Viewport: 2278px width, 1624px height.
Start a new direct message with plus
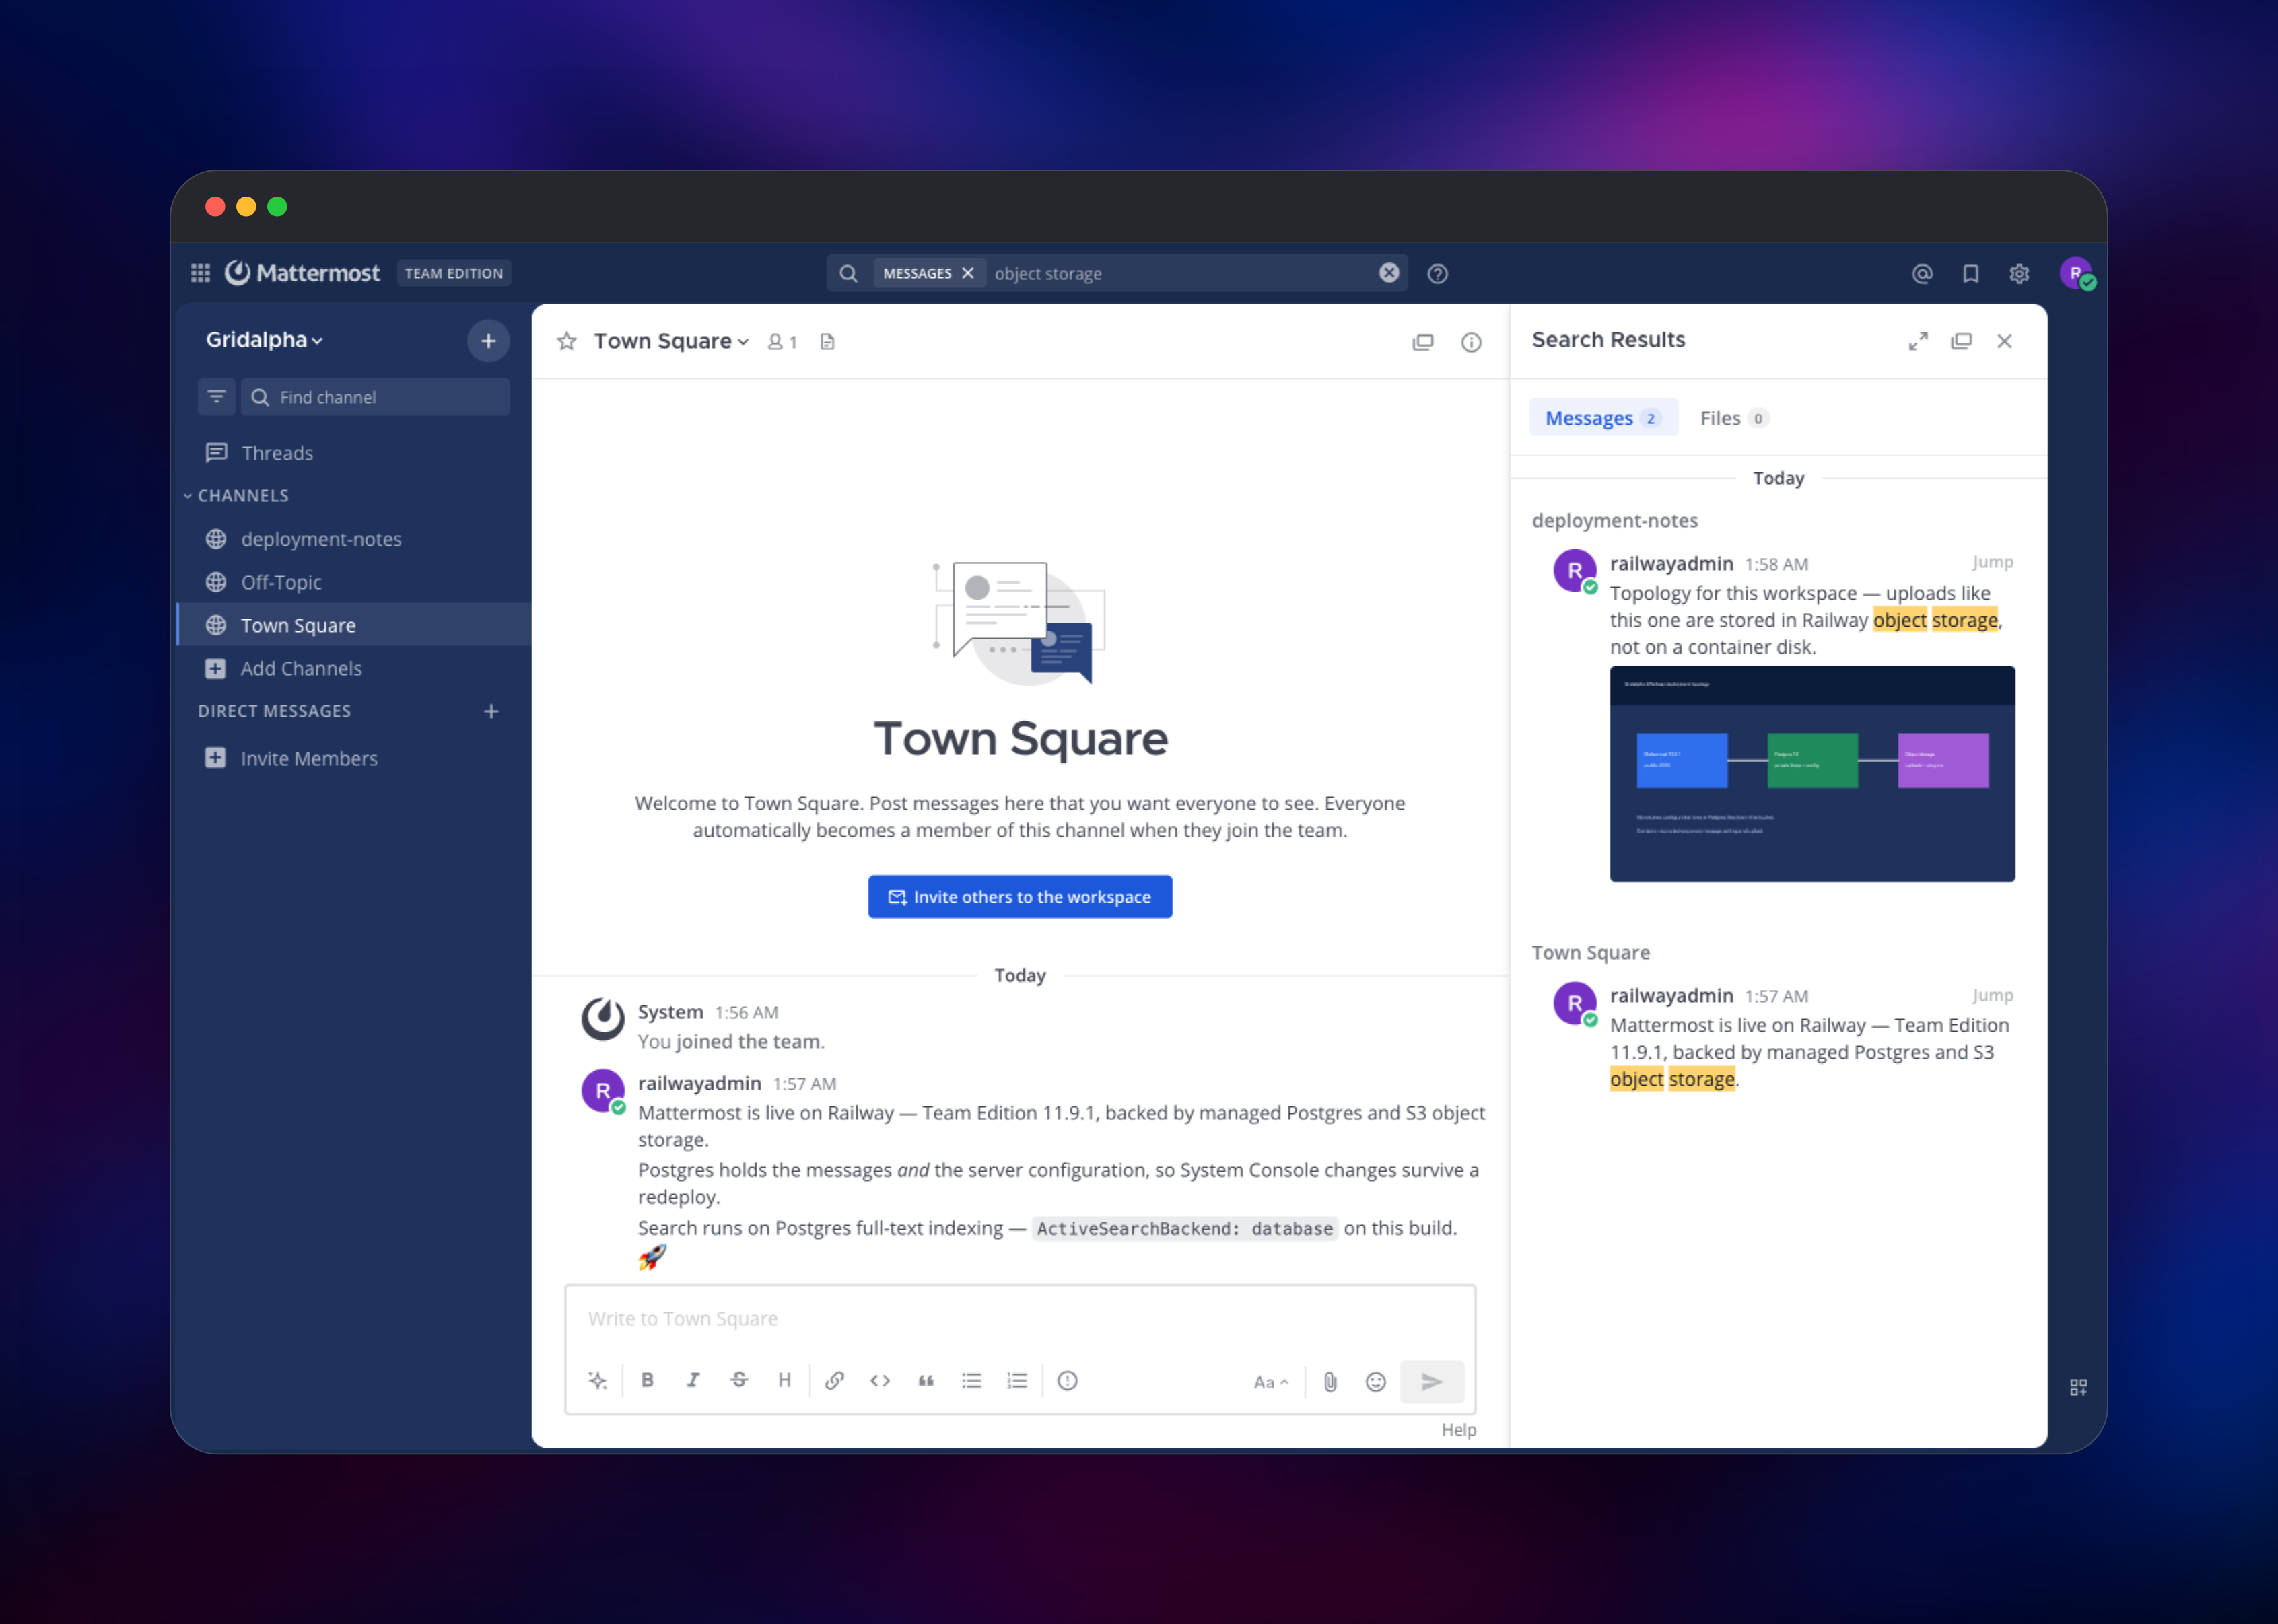[491, 711]
